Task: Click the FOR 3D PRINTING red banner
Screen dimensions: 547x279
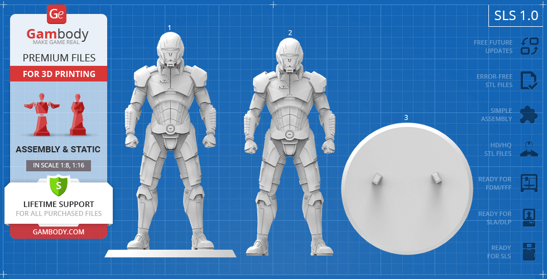Action: (x=59, y=74)
